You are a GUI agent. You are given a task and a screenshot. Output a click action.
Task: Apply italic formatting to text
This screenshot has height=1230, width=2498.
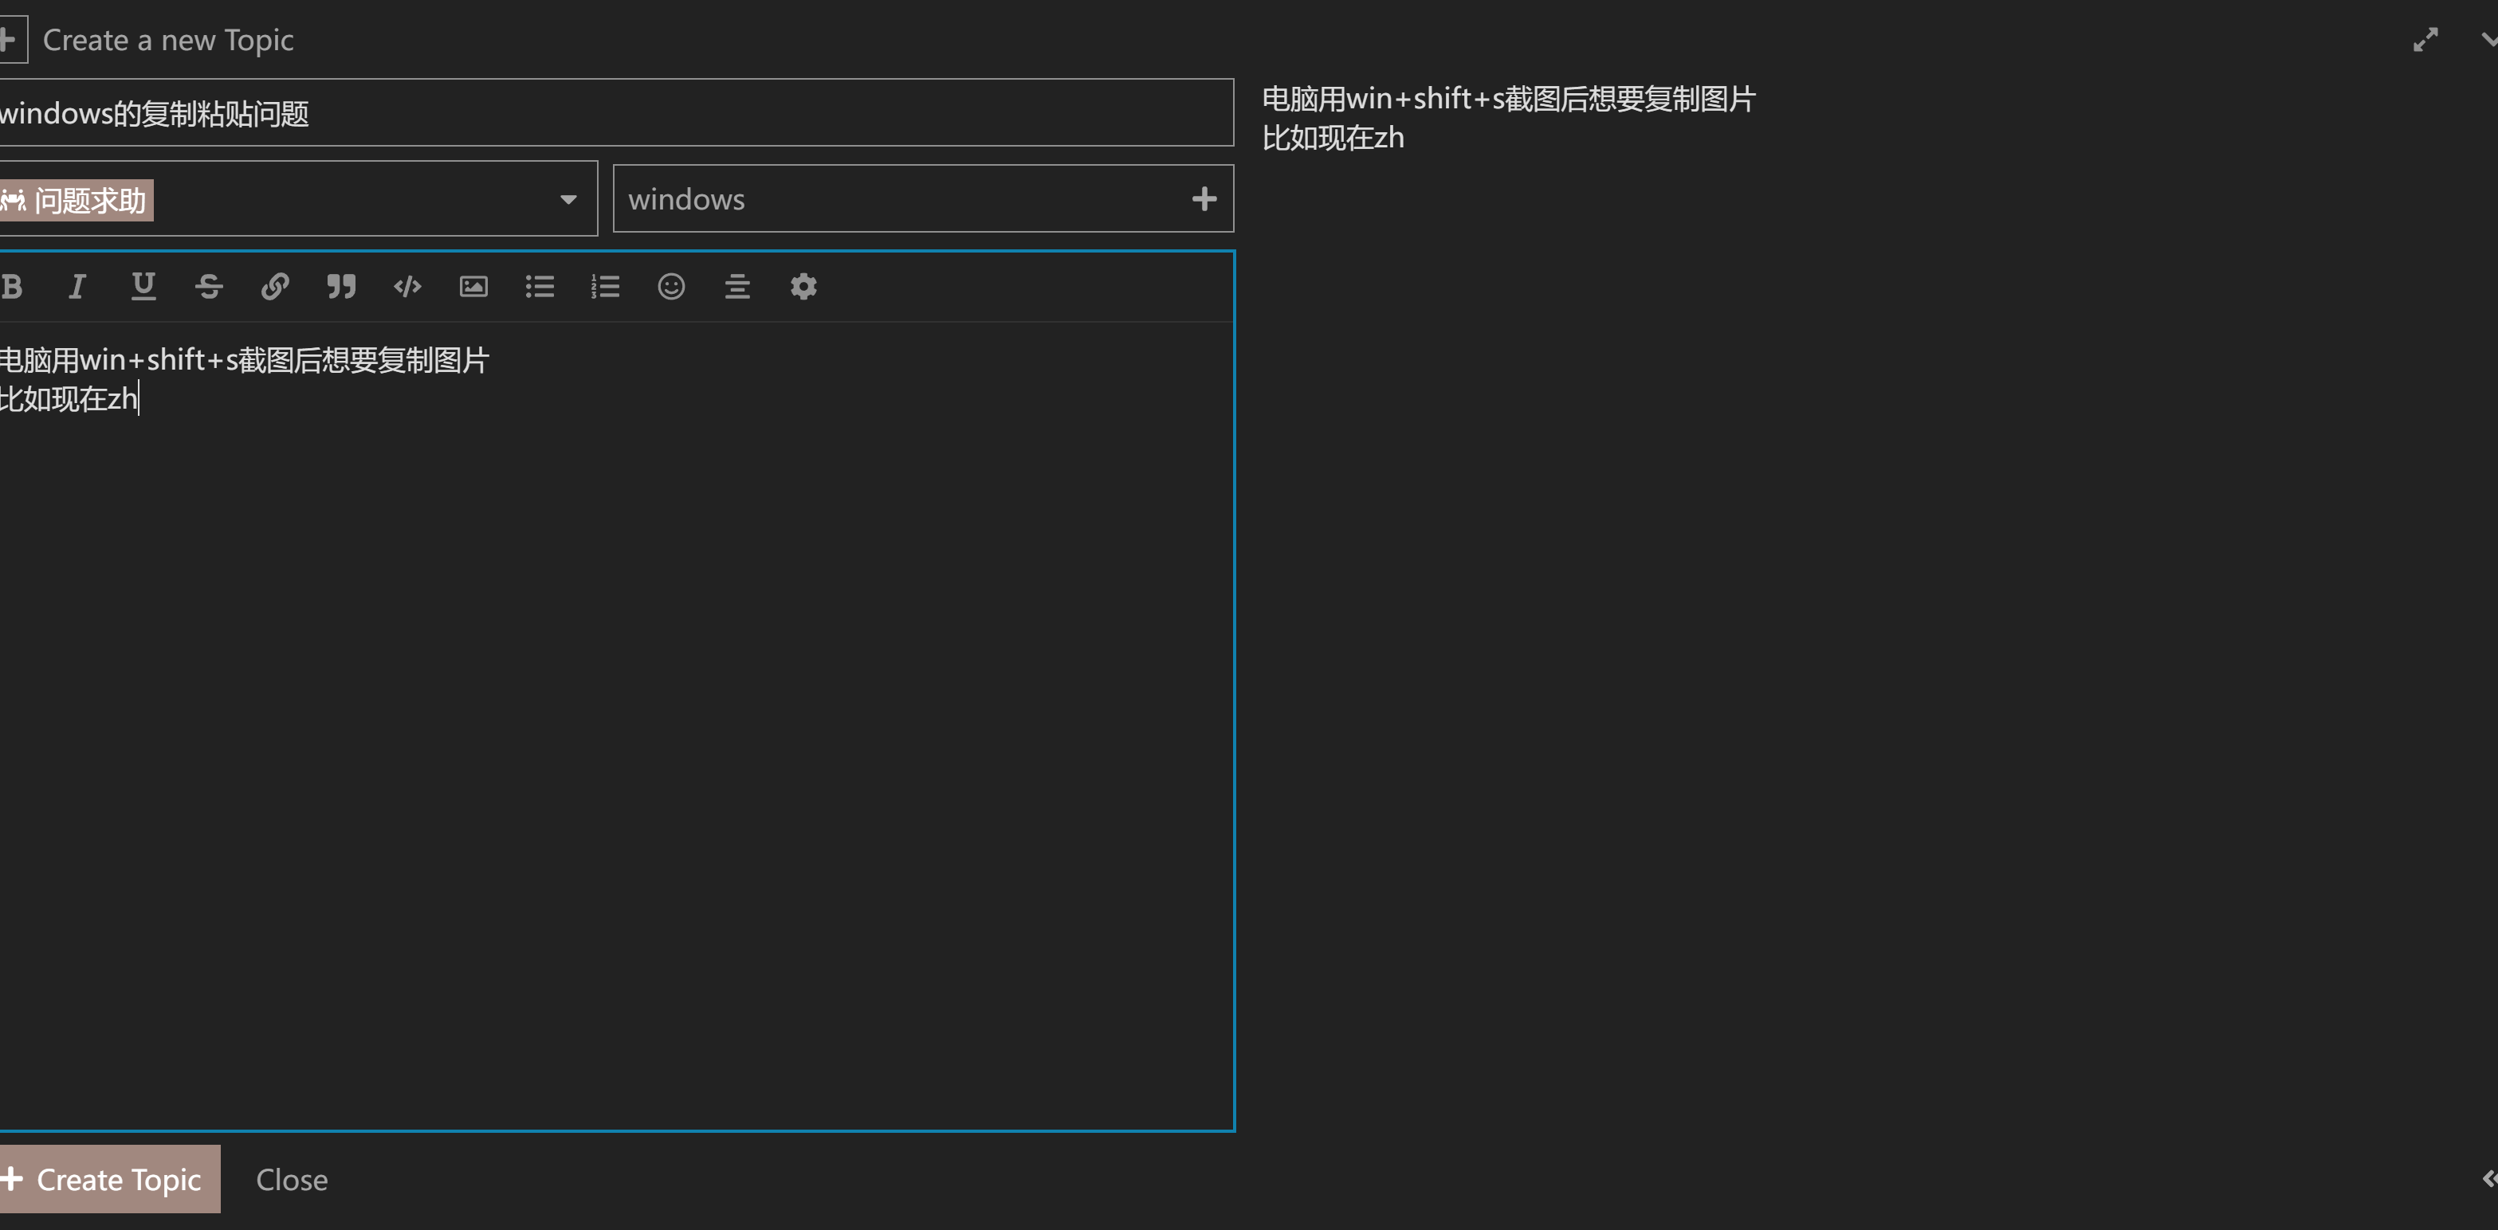(x=77, y=287)
